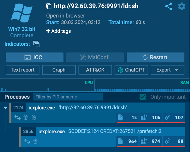The width and height of the screenshot is (190, 152).
Task: Click network arrows icon on process 2124
Action: point(18,118)
